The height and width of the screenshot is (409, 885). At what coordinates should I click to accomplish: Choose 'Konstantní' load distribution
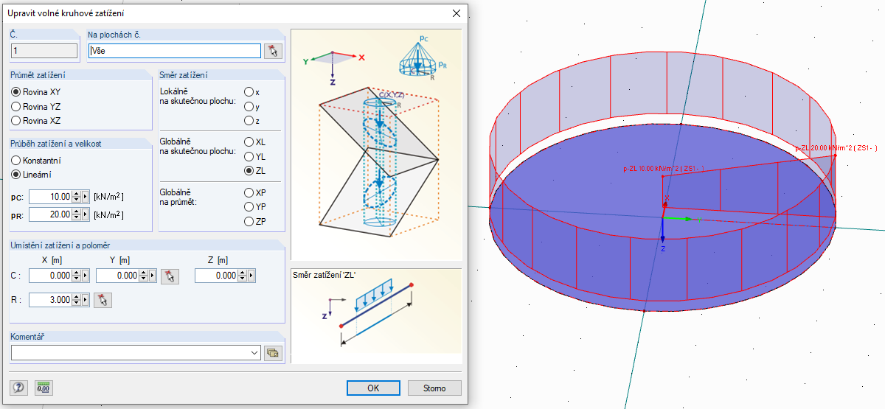15,161
